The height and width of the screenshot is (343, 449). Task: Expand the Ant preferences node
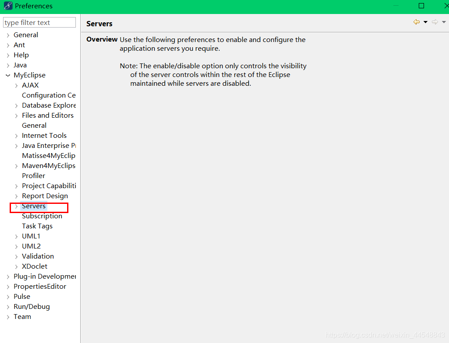[x=8, y=45]
